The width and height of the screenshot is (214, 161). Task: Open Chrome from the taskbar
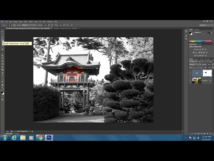click(40, 138)
